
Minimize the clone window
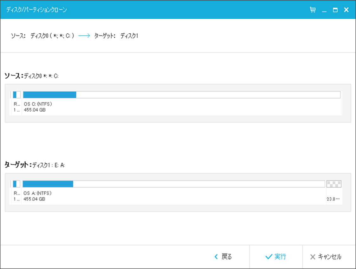[x=324, y=10]
